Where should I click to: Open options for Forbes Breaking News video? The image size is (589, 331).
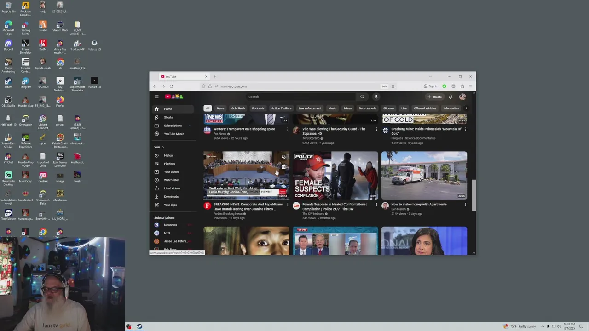288,205
